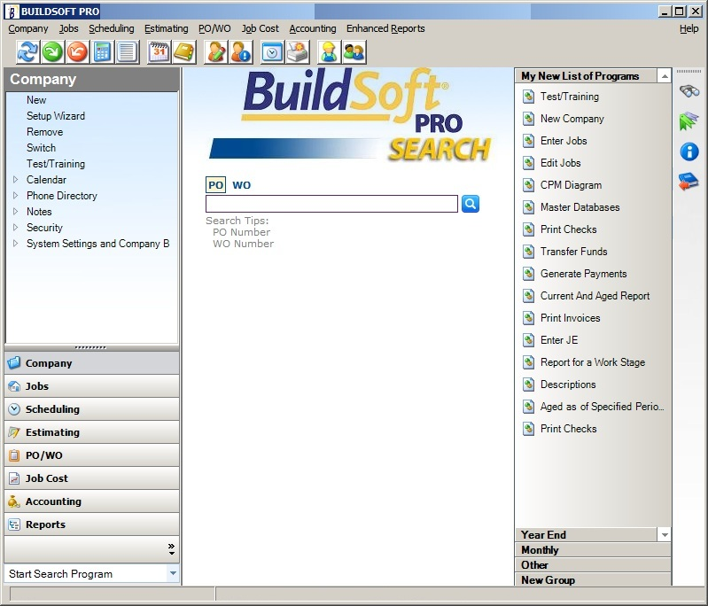This screenshot has height=606, width=708.
Task: Open the Enhanced Reports menu
Action: [x=385, y=28]
